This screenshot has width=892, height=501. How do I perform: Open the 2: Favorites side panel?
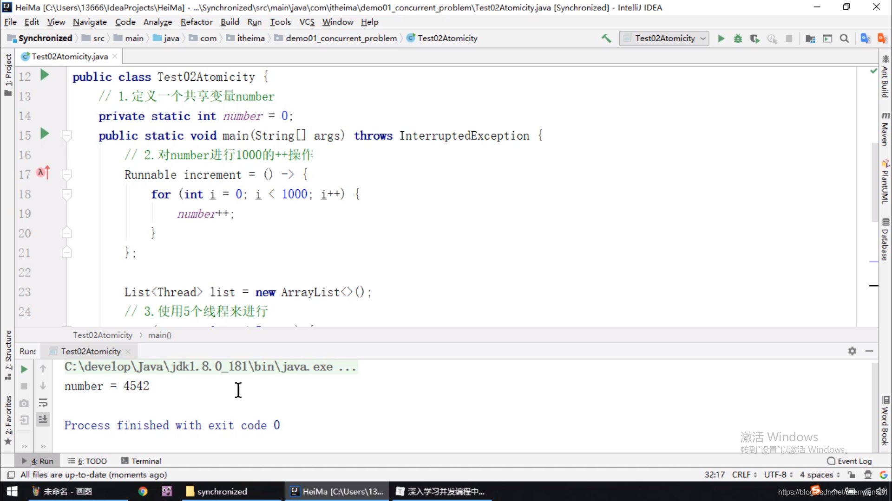[8, 420]
